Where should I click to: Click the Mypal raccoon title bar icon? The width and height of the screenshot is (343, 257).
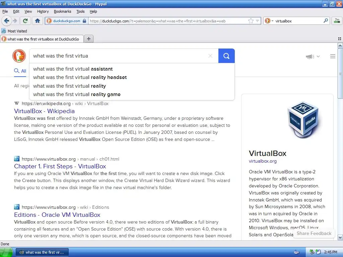[3, 4]
